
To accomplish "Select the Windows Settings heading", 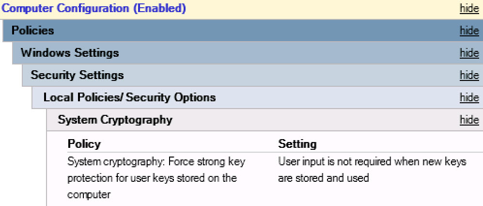I will point(70,53).
